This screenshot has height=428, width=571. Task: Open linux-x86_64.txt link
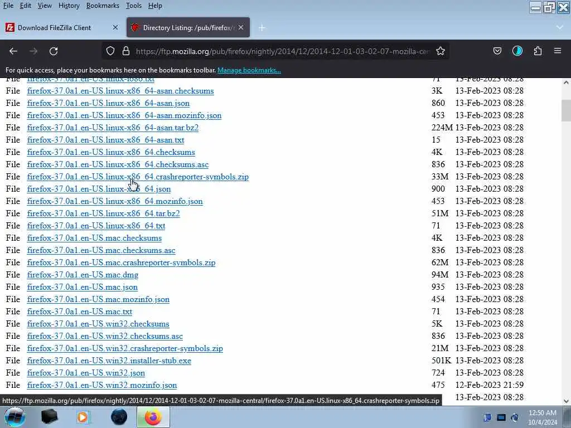[x=96, y=226]
